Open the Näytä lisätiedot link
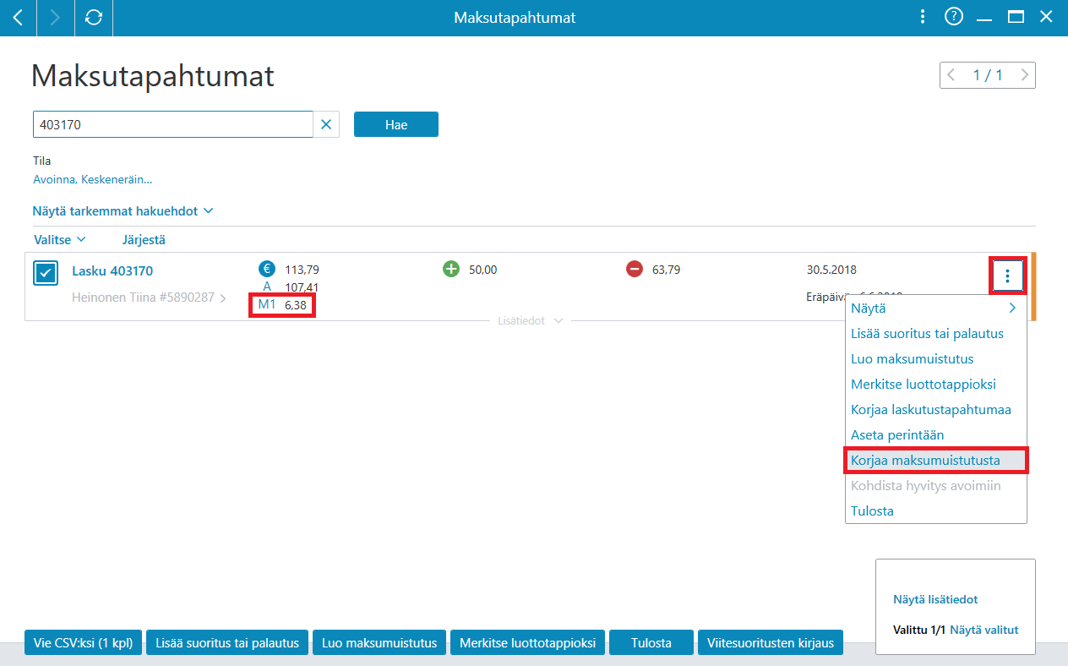 pos(935,599)
